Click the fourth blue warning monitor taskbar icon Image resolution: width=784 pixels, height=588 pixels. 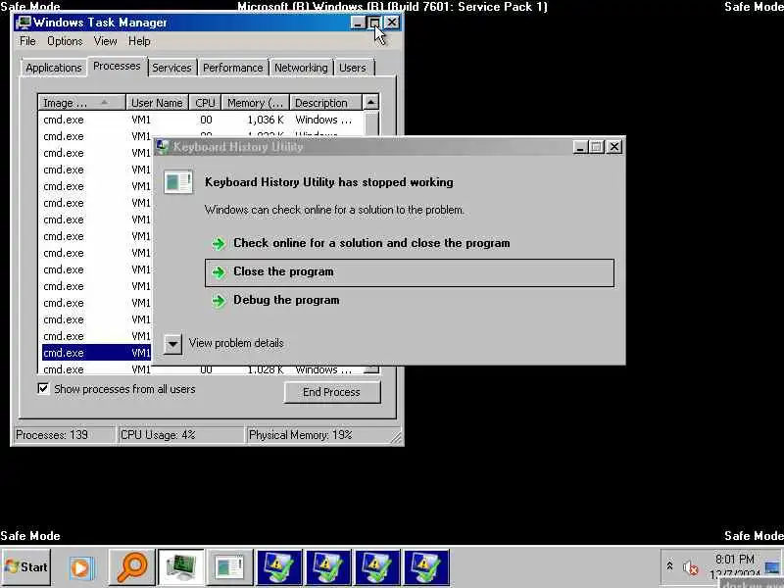point(426,567)
